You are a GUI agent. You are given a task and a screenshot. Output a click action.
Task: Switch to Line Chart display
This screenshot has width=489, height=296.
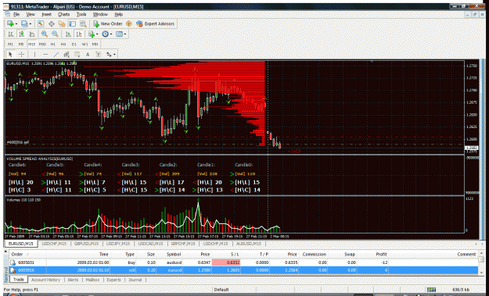click(x=32, y=34)
